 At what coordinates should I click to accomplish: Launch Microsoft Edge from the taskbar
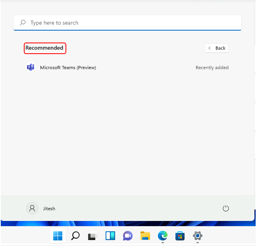pyautogui.click(x=163, y=236)
